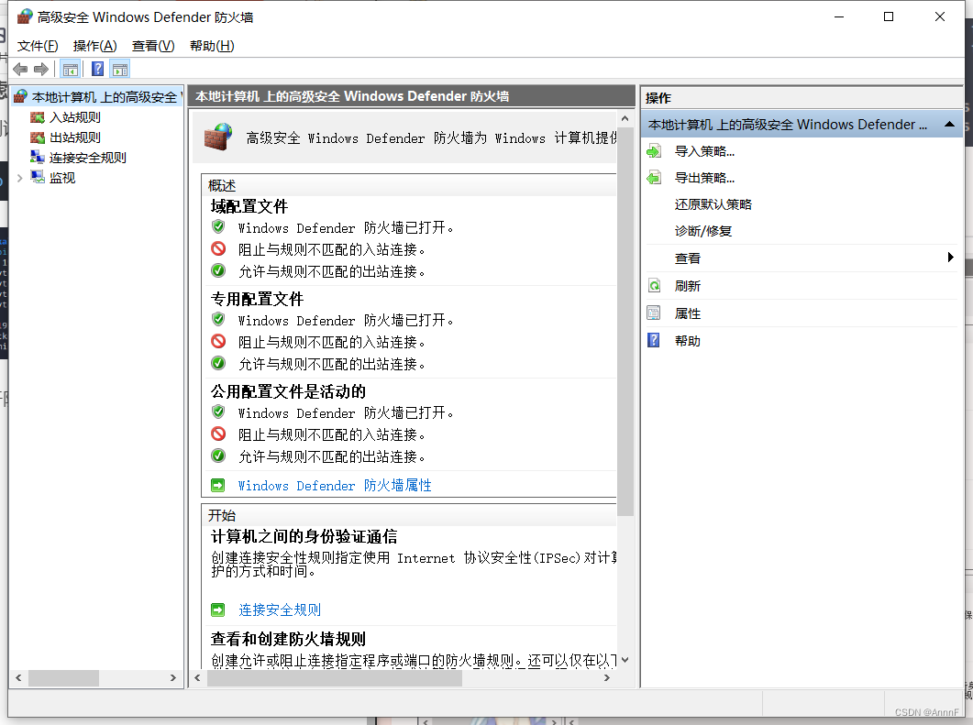Image resolution: width=973 pixels, height=725 pixels.
Task: Click 还原默认策略 action
Action: click(713, 204)
